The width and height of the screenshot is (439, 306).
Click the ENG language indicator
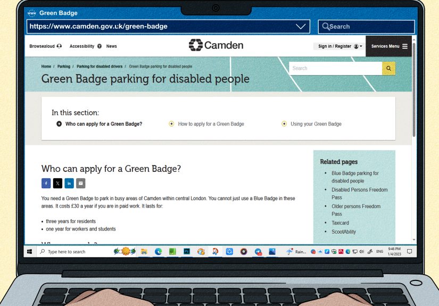pyautogui.click(x=379, y=252)
